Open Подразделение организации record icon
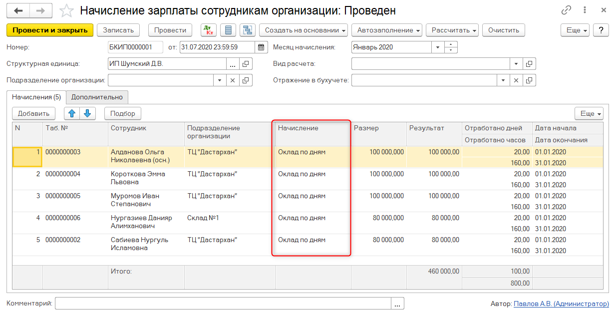Screen dimensions: 614x310 click(246, 80)
